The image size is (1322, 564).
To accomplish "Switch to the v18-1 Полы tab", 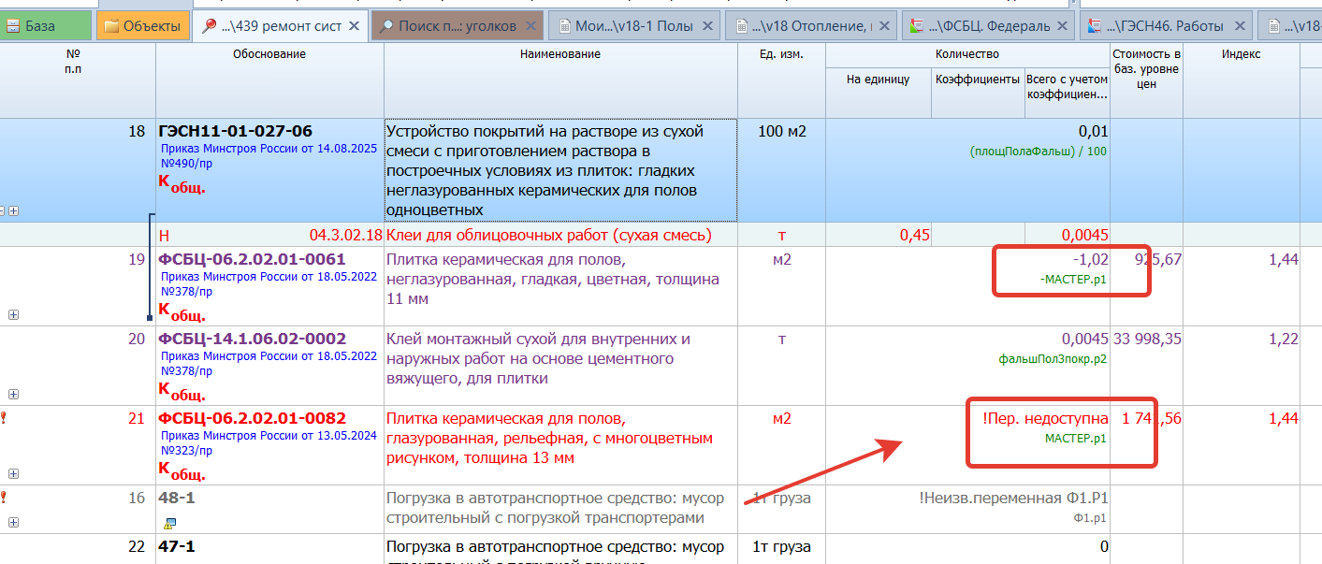I will (634, 26).
